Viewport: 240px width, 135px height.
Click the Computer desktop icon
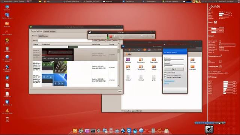[7, 7]
